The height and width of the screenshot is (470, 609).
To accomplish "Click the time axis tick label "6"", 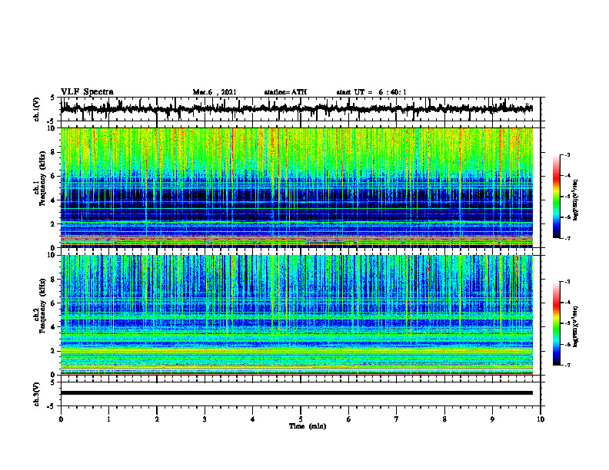I will (x=349, y=419).
